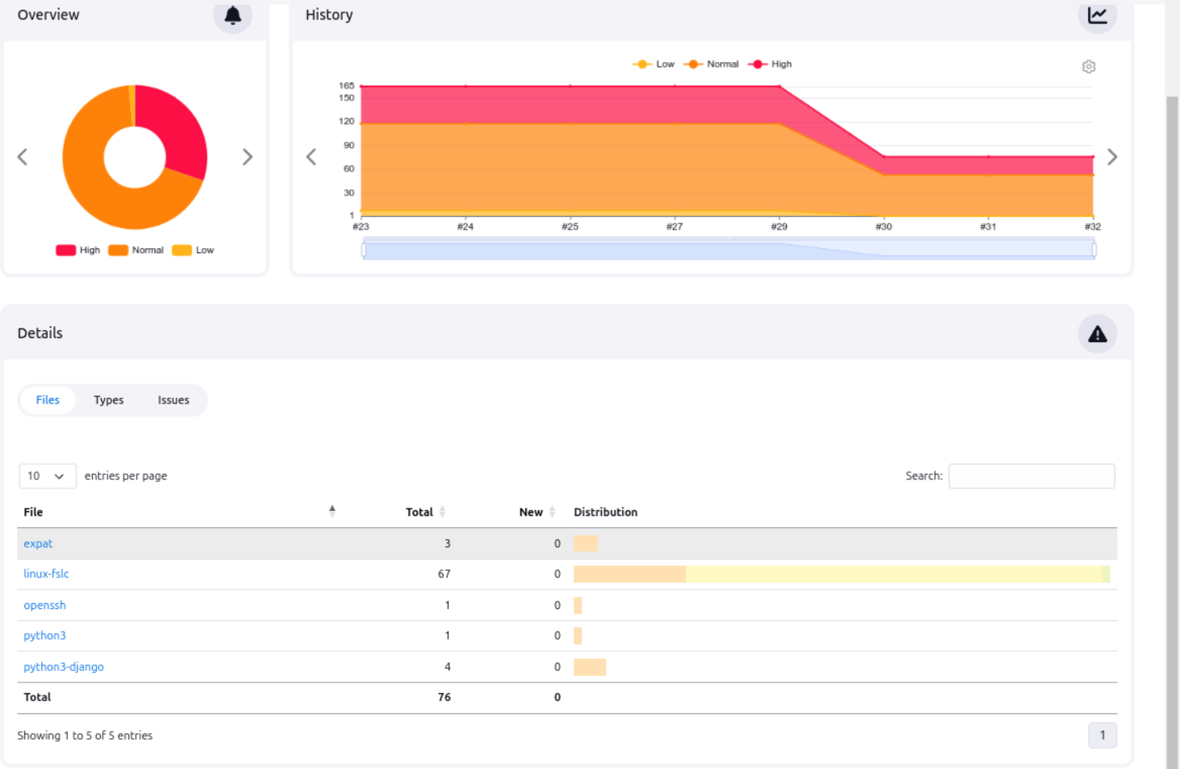Open the linux-fslc file link

click(x=46, y=574)
